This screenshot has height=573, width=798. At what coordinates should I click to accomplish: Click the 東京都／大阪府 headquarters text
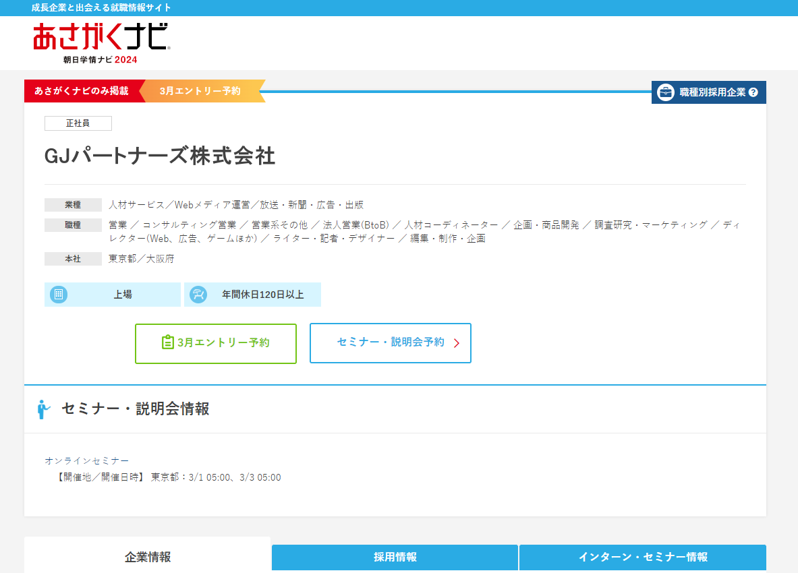click(x=142, y=259)
